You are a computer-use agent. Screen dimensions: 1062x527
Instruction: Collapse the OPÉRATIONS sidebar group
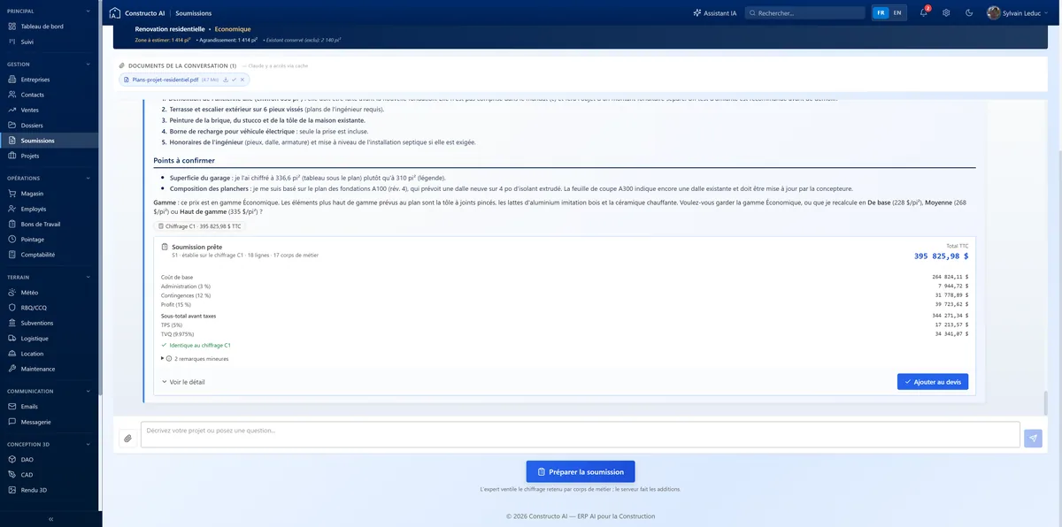pos(88,178)
